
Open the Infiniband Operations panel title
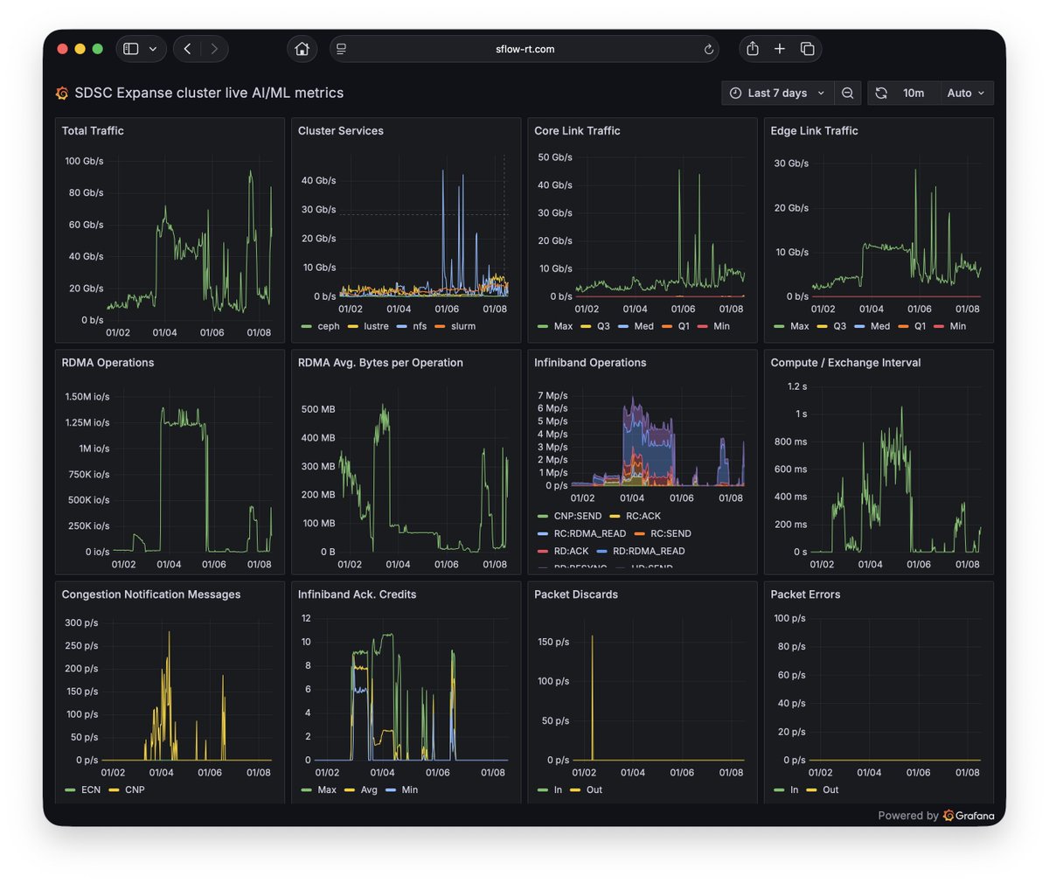pos(590,362)
